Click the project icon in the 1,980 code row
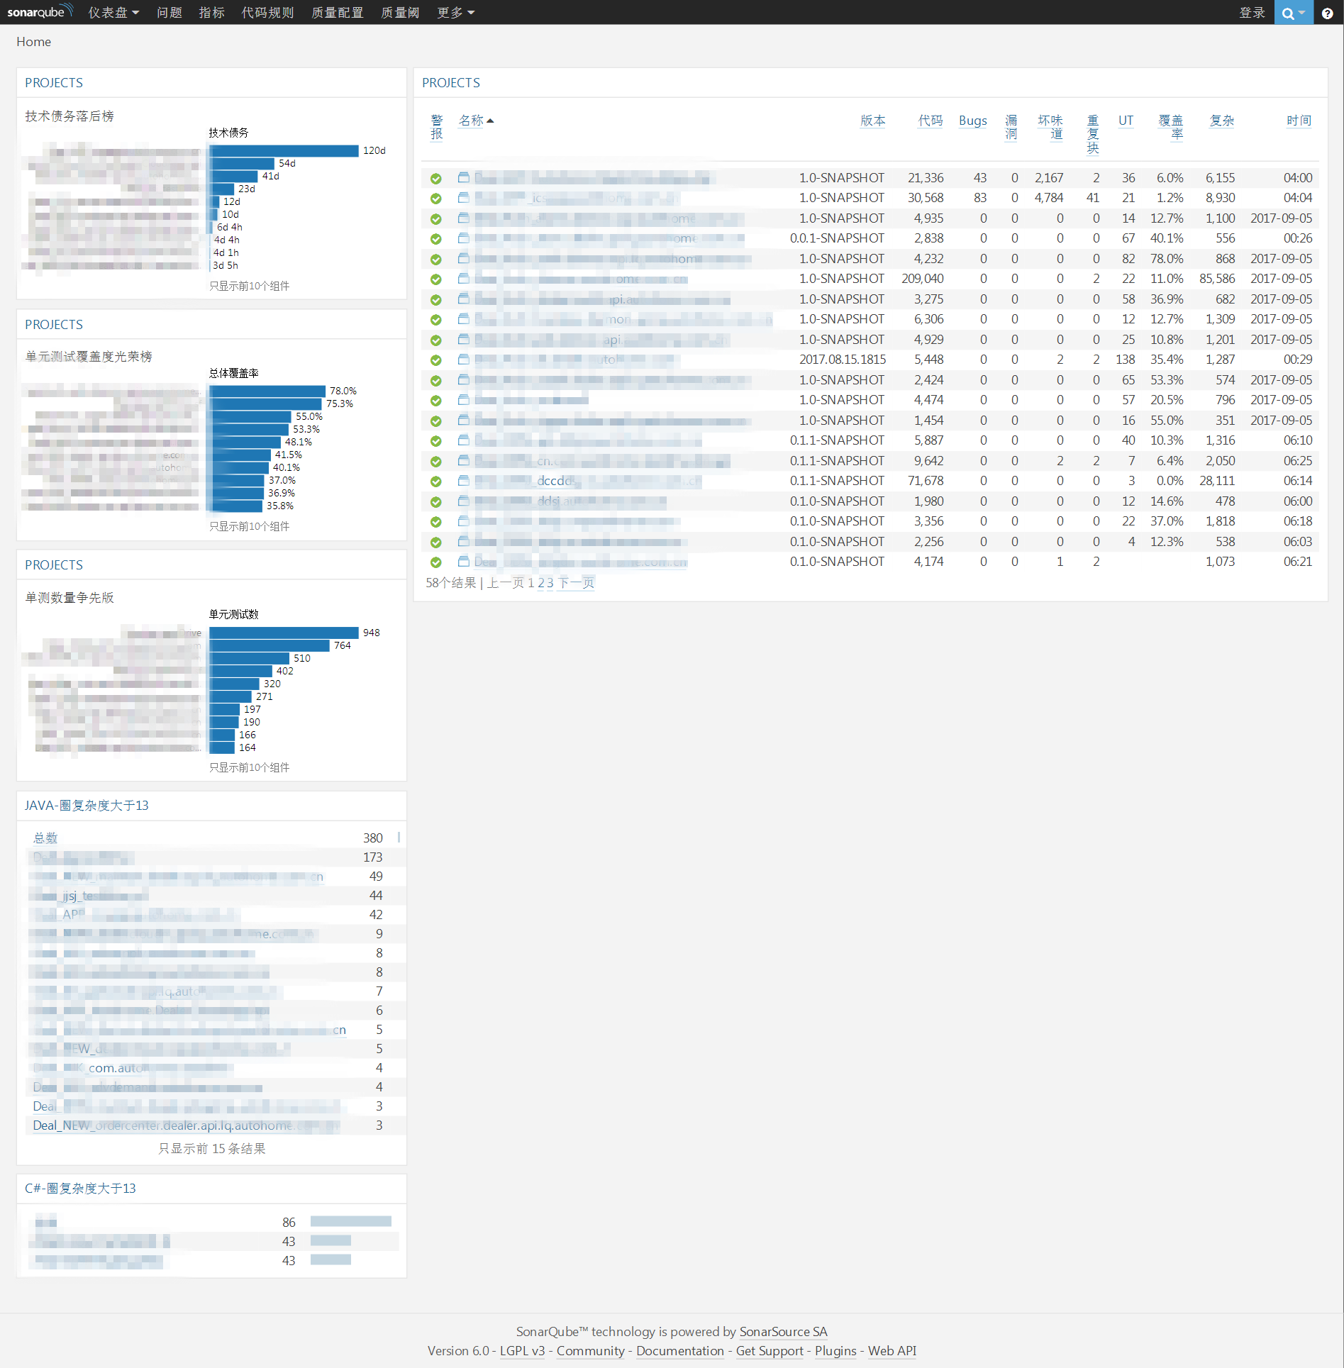Viewport: 1344px width, 1368px height. (x=464, y=501)
